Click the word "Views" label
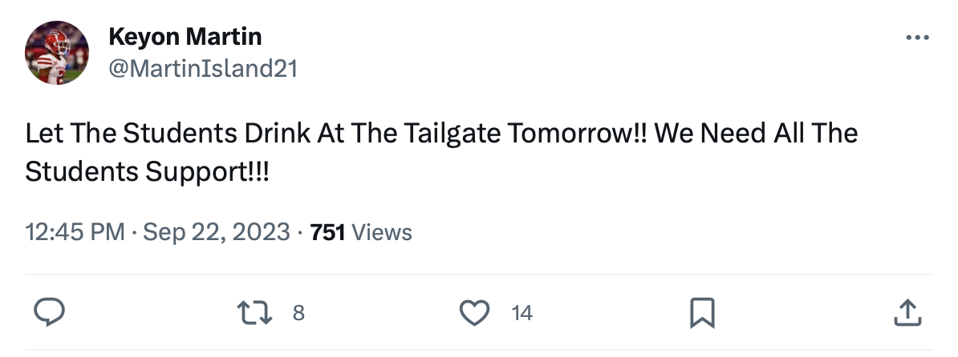958x357 pixels. (x=382, y=233)
